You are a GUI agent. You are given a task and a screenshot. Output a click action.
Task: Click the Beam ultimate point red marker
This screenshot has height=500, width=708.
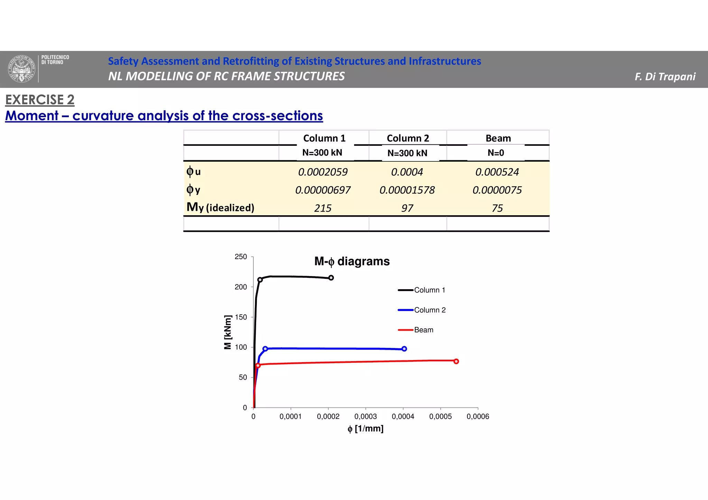point(456,361)
